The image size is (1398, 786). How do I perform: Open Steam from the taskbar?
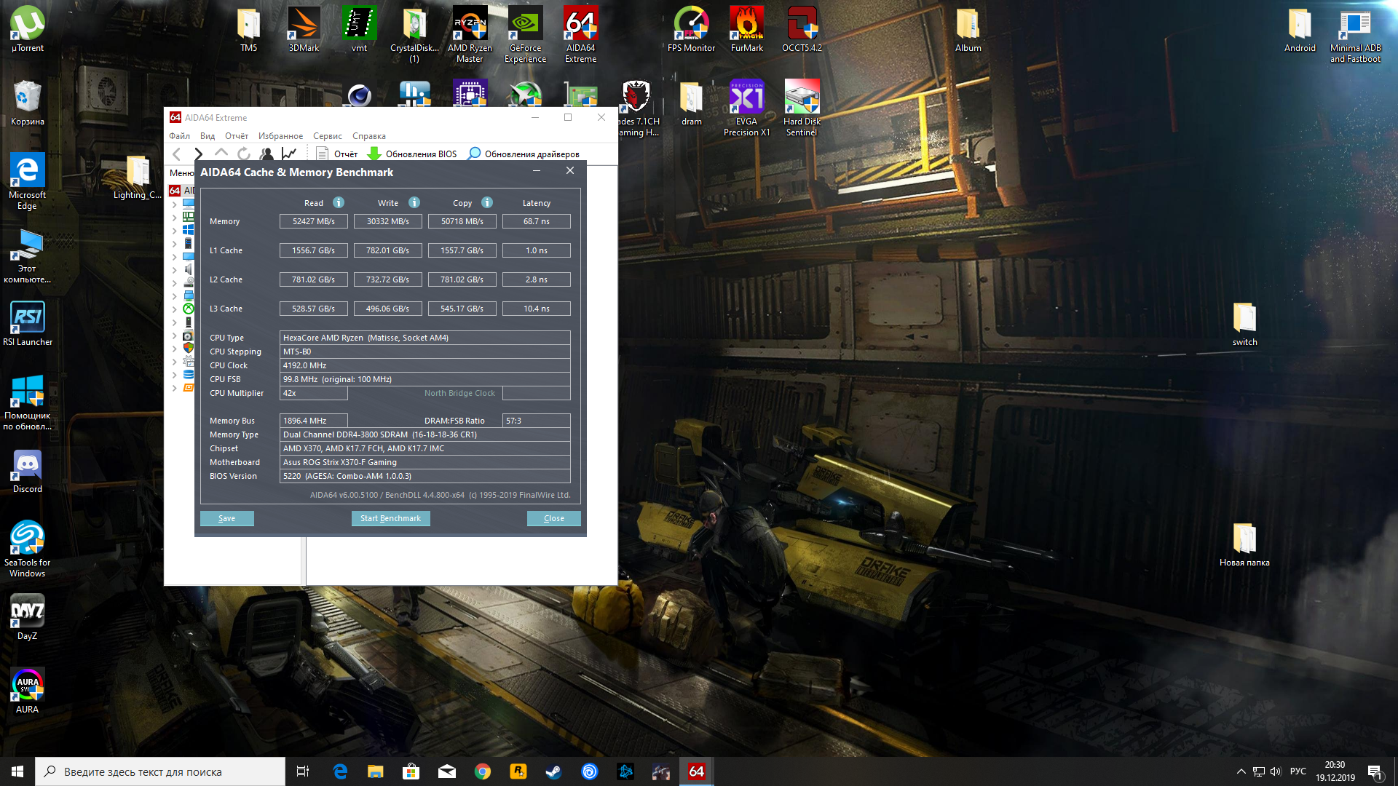[x=553, y=771]
